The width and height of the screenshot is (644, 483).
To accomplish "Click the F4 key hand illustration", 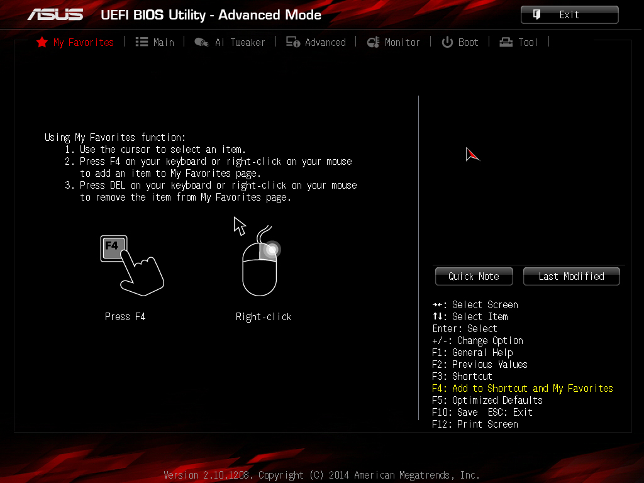I will (x=132, y=265).
